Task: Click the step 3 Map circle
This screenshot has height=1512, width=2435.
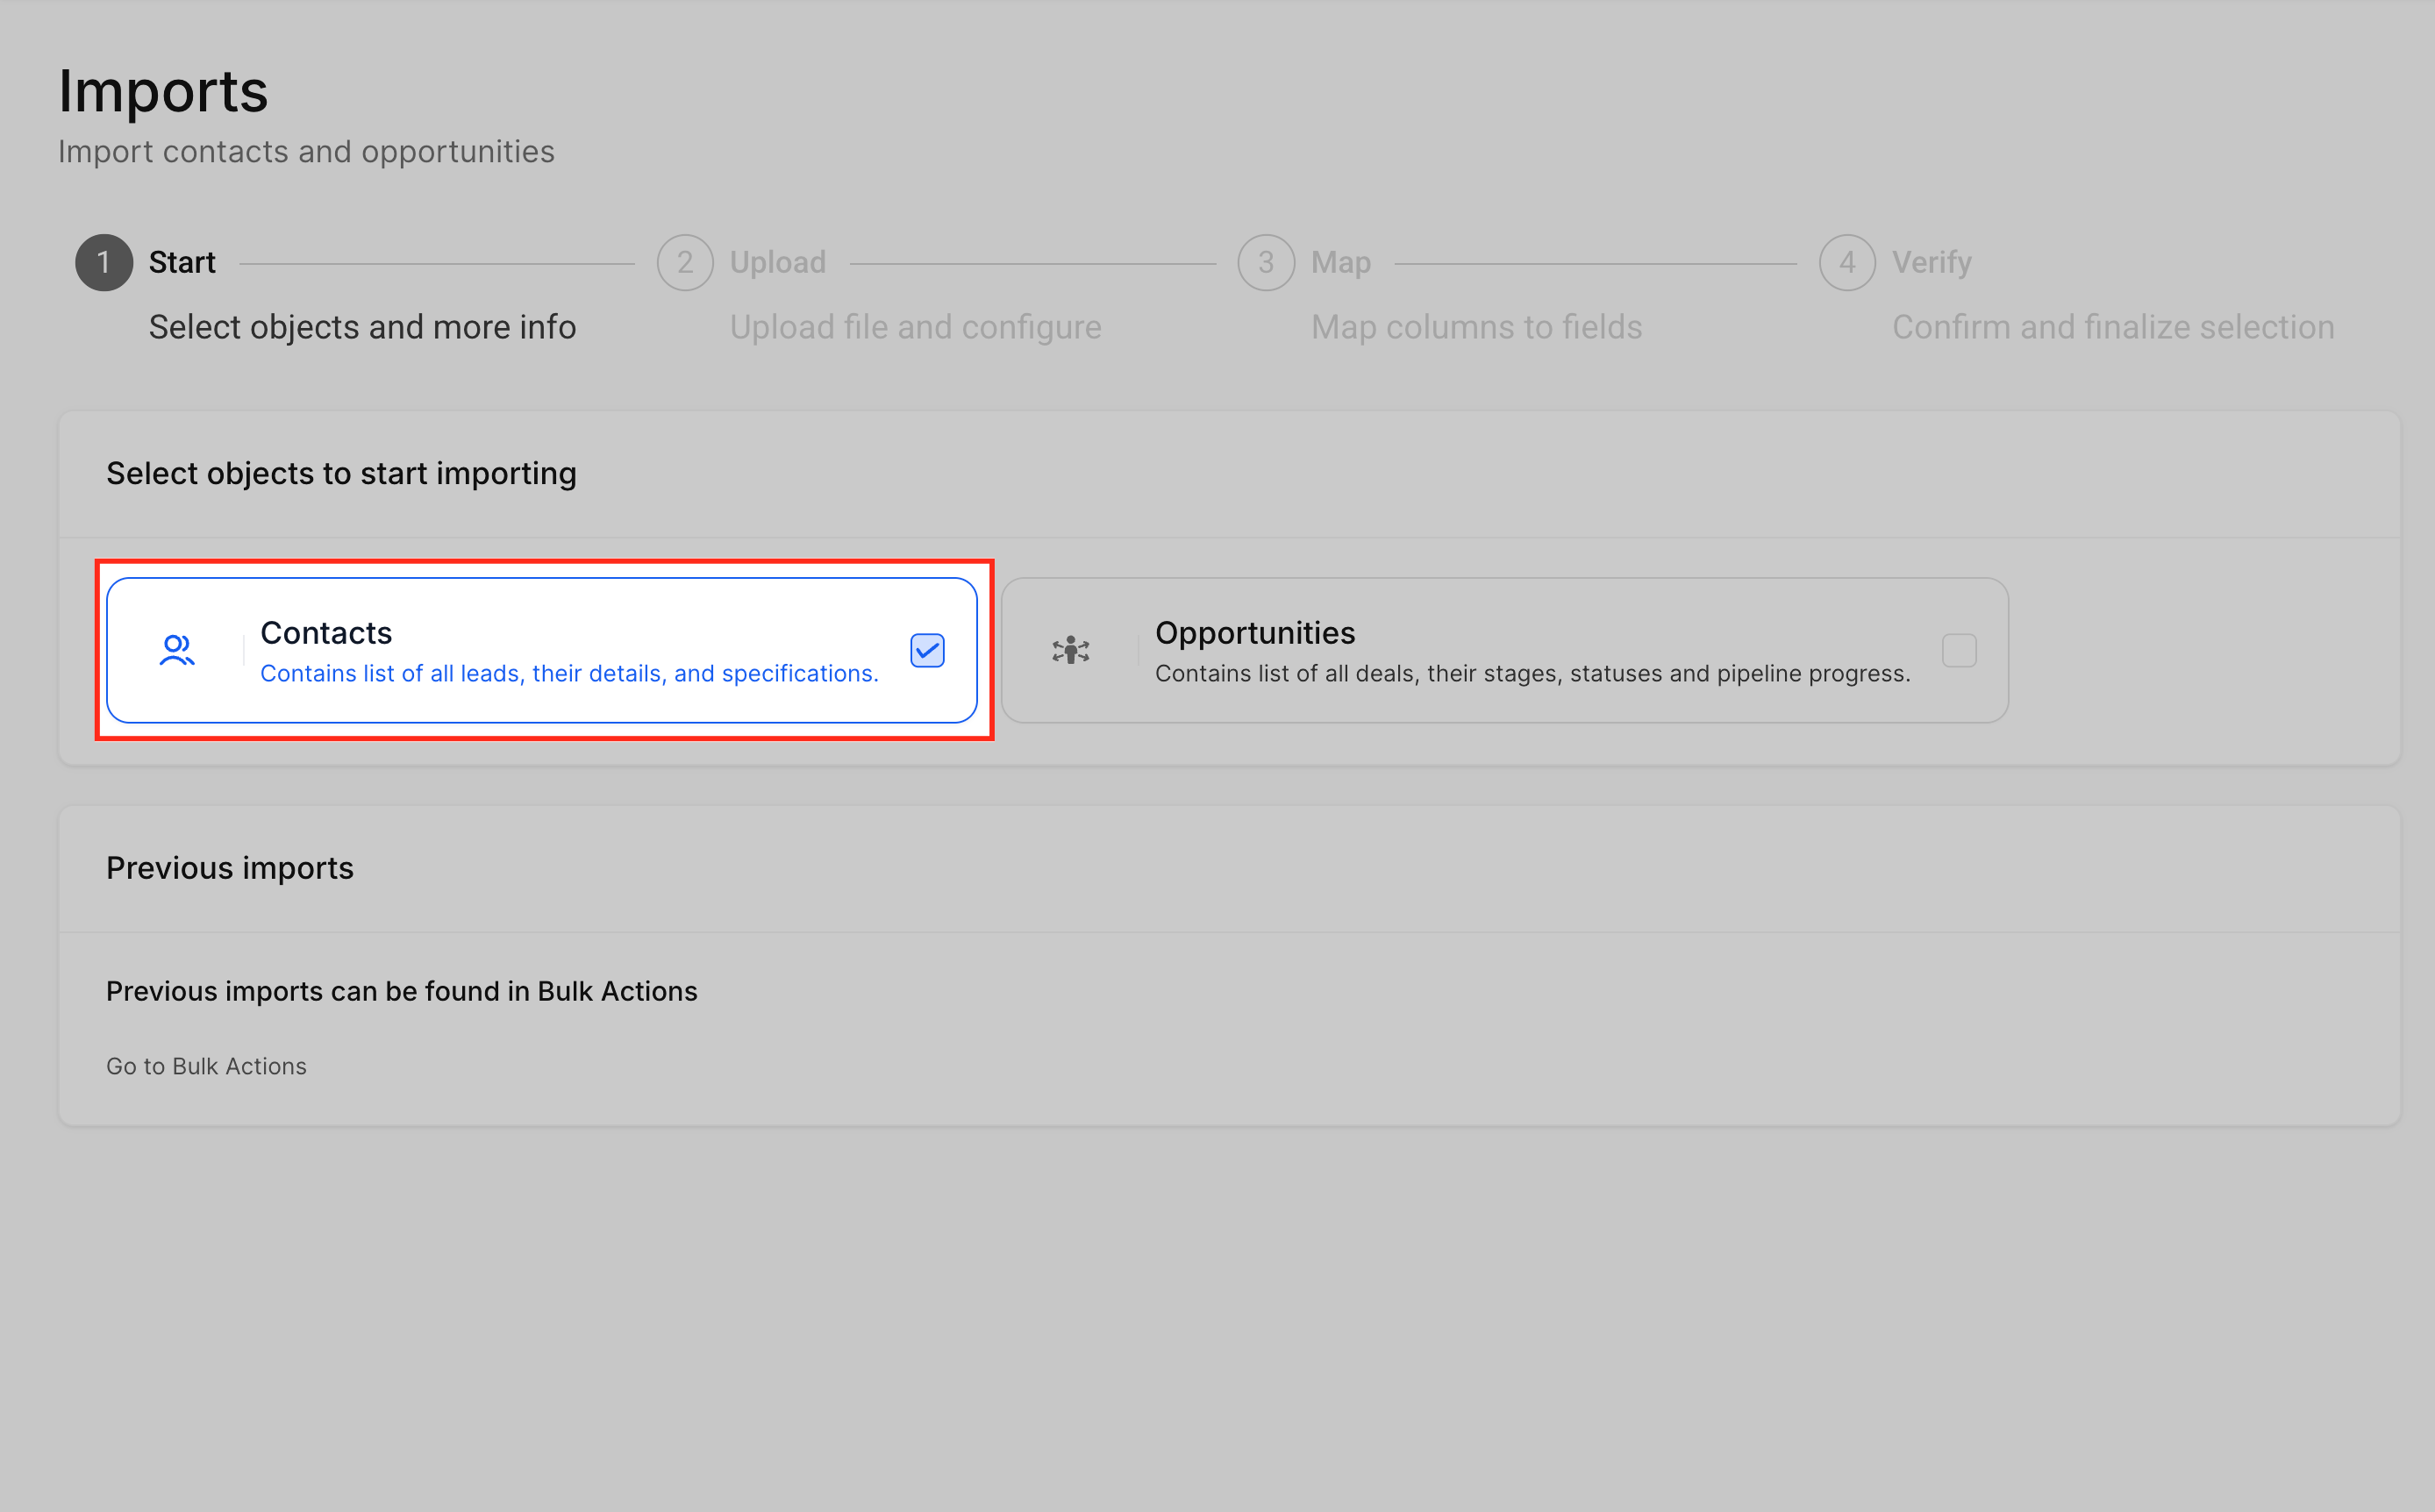Action: (x=1266, y=263)
